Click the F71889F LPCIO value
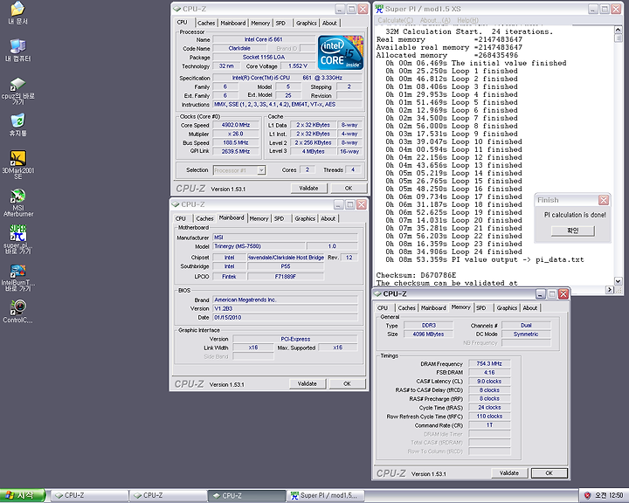The height and width of the screenshot is (503, 629). point(286,276)
